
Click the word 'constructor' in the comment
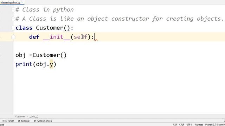[130, 19]
